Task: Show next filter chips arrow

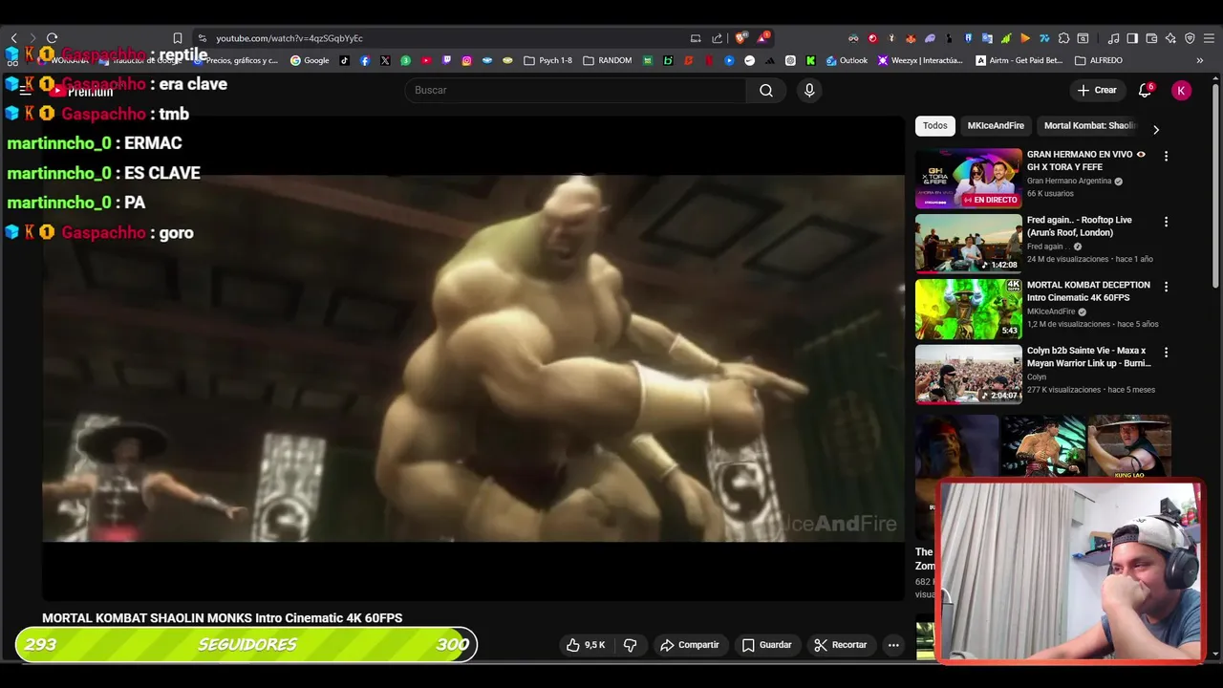Action: click(x=1156, y=129)
